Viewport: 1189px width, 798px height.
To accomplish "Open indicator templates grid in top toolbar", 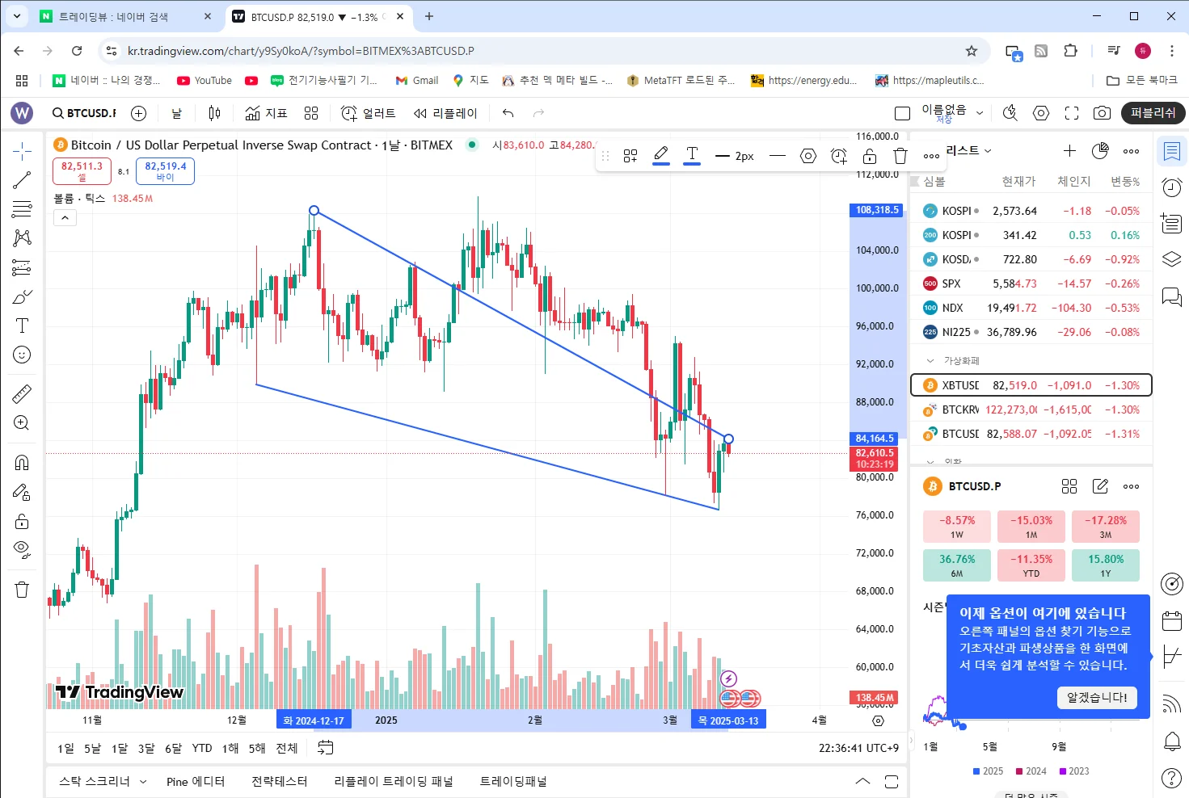I will [x=311, y=113].
